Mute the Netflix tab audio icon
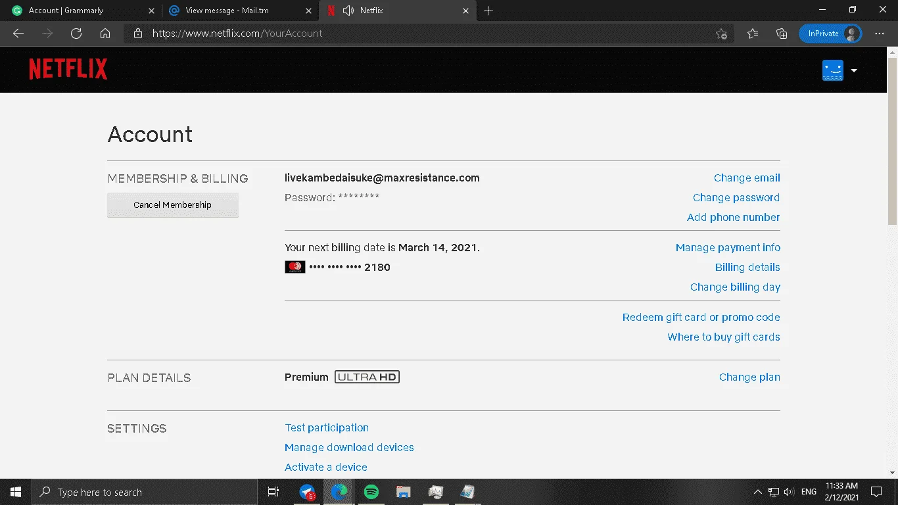Image resolution: width=898 pixels, height=505 pixels. click(348, 11)
